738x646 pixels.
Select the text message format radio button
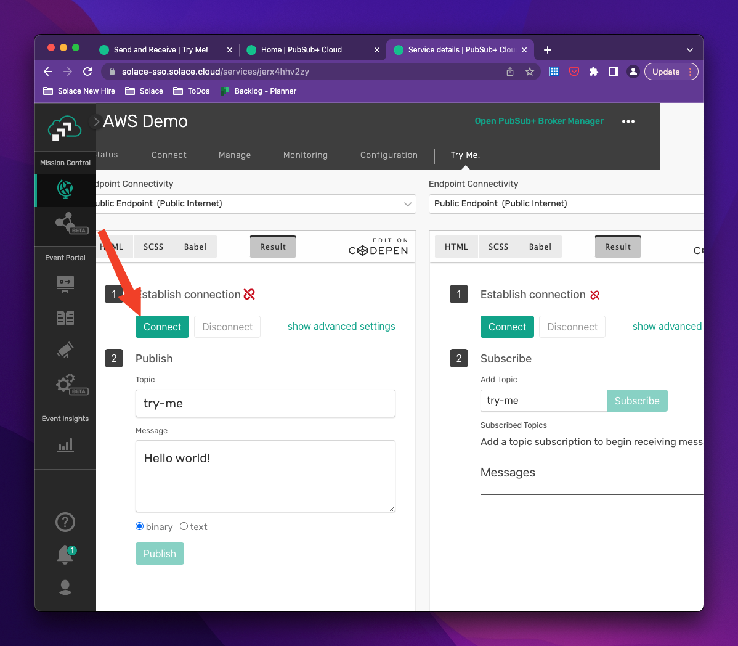coord(184,526)
